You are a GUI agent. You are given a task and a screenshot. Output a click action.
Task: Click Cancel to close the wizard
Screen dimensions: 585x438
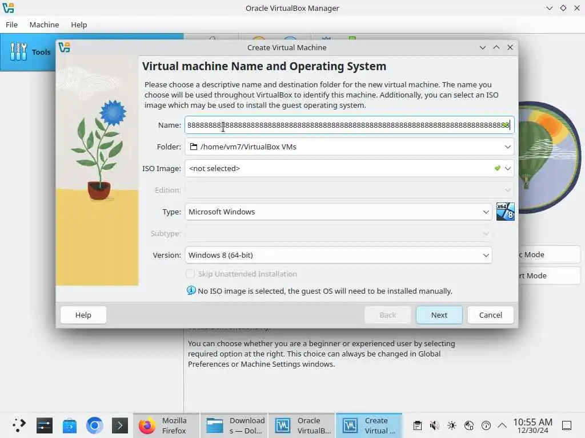[490, 315]
